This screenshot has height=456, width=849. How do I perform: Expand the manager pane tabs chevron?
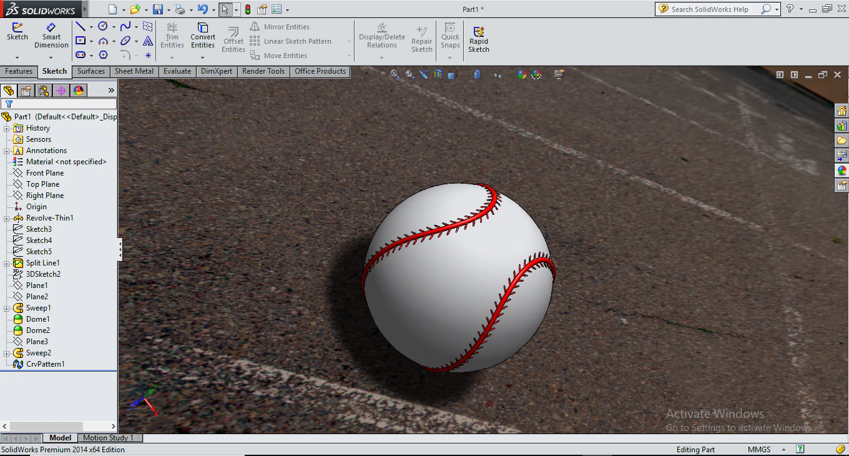(111, 91)
